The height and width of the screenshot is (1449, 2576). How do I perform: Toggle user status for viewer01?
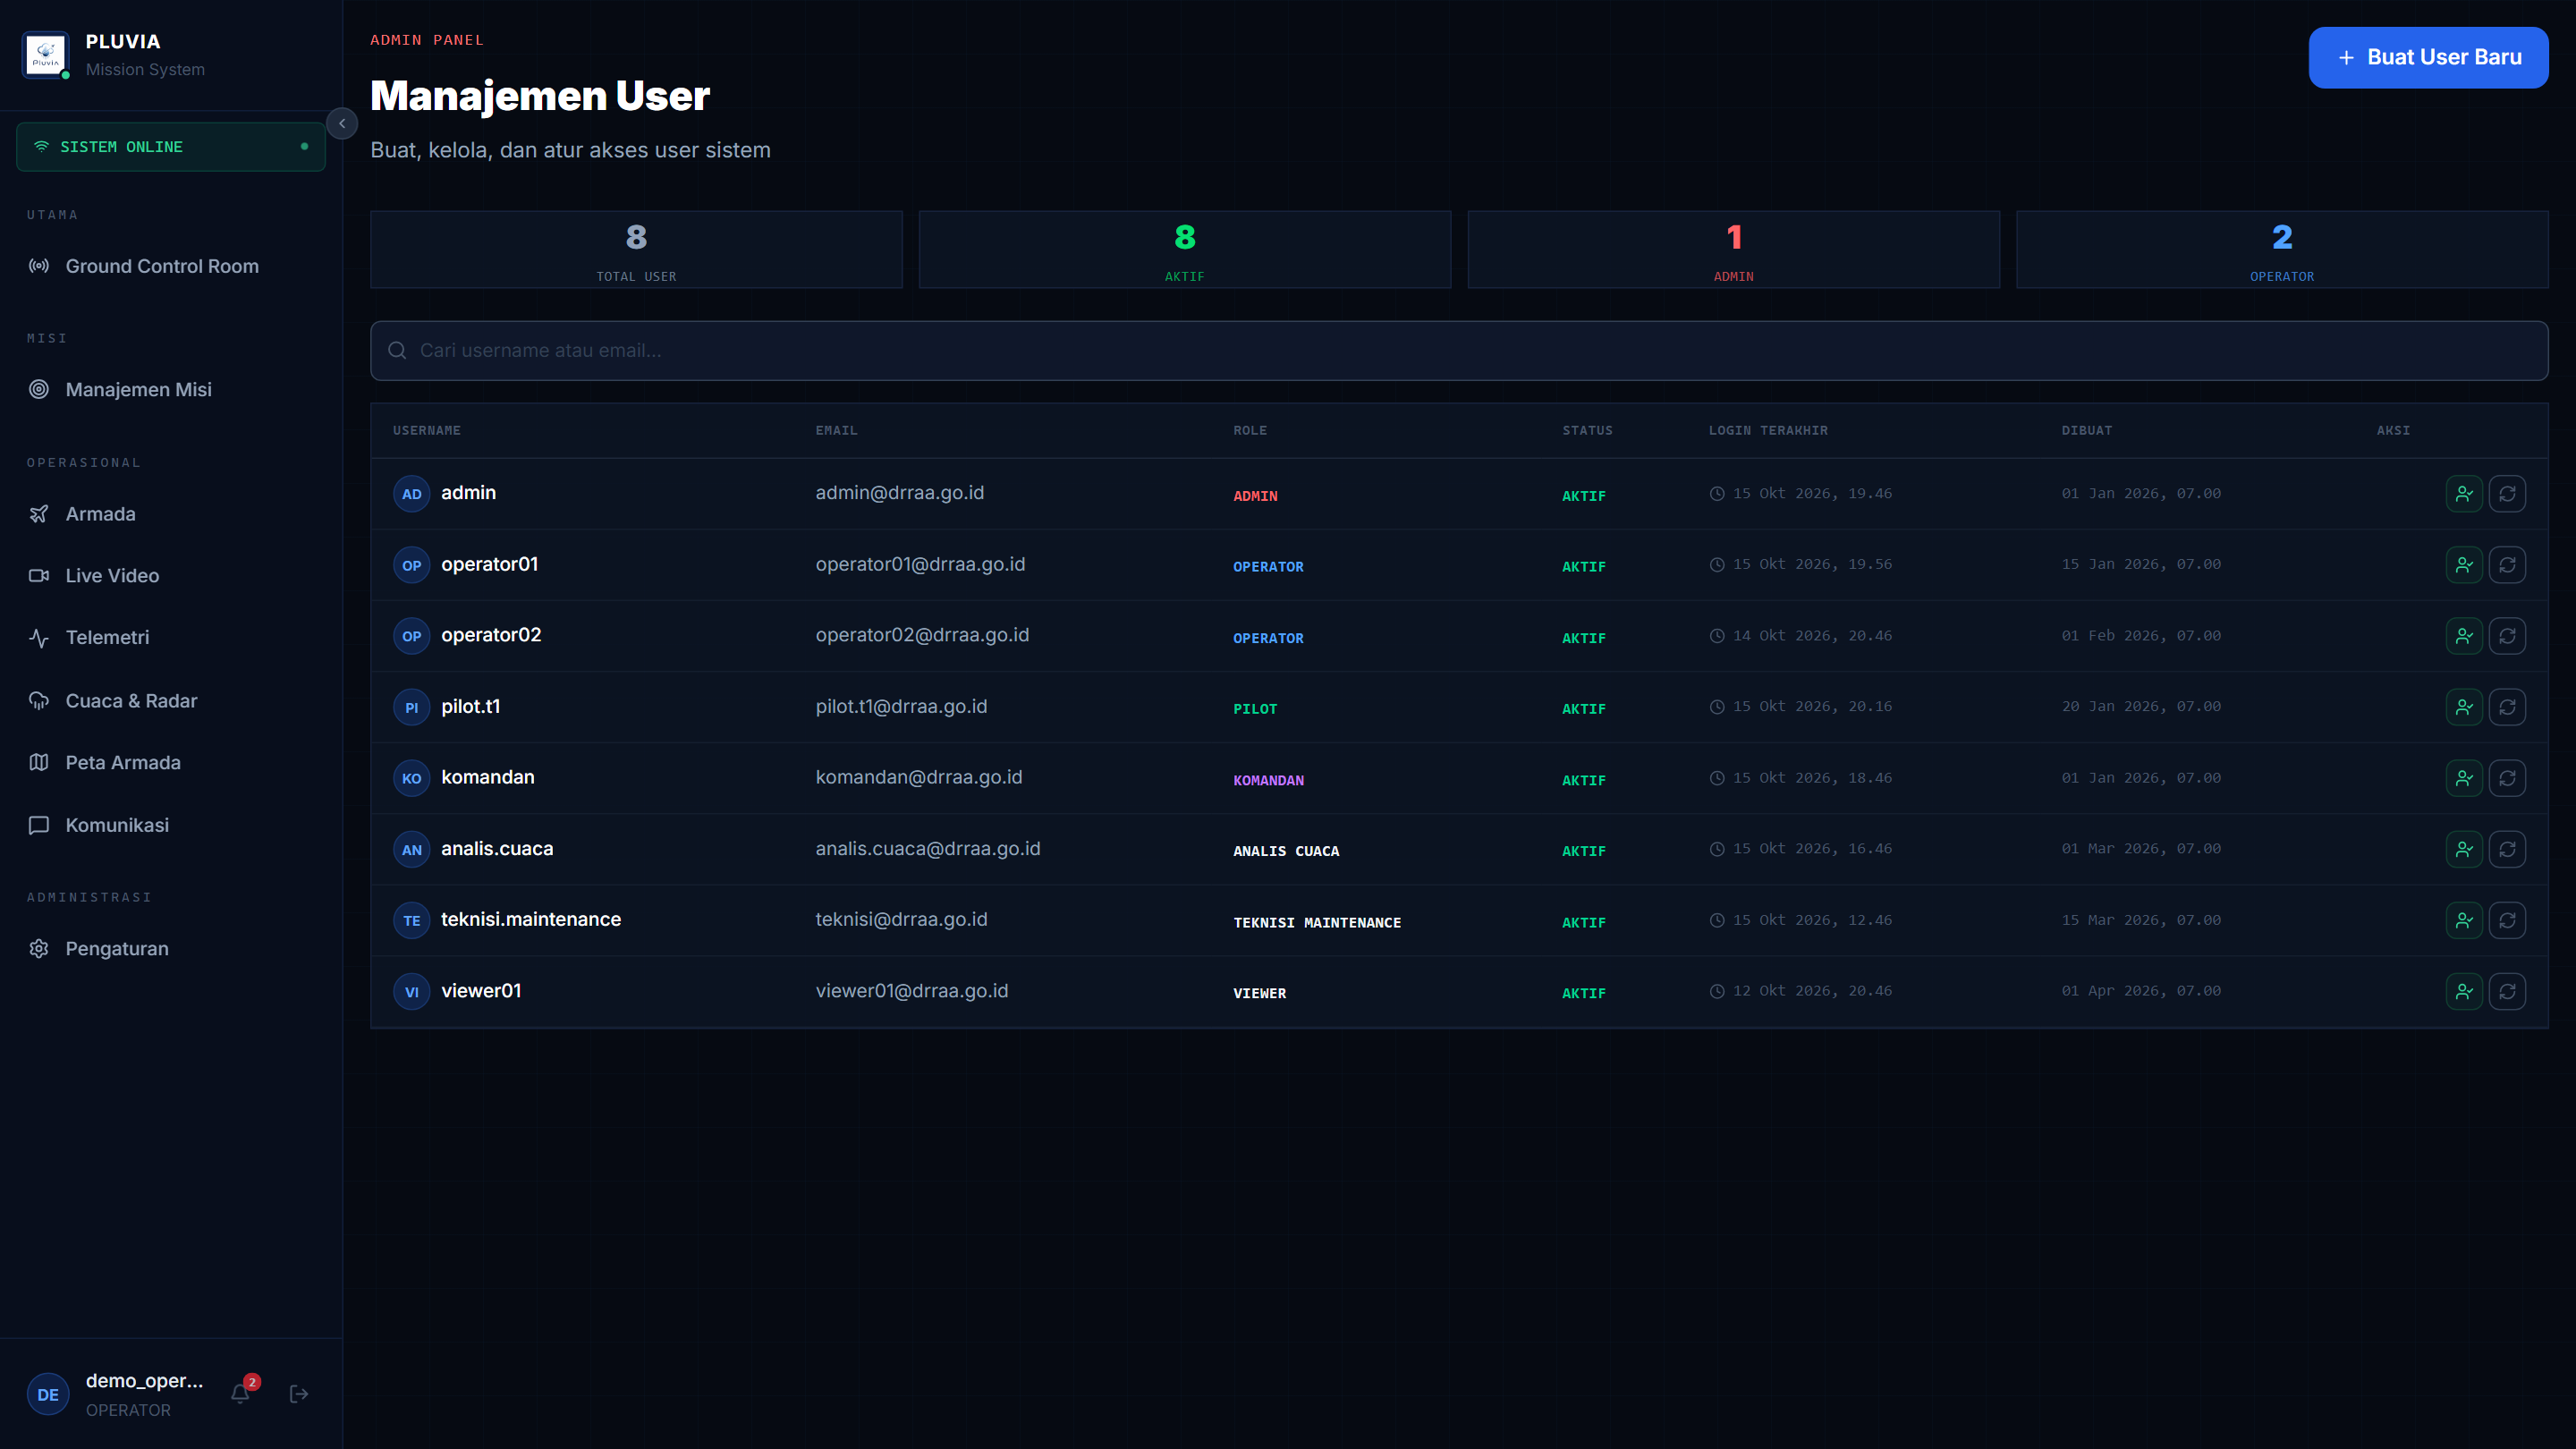(2464, 991)
